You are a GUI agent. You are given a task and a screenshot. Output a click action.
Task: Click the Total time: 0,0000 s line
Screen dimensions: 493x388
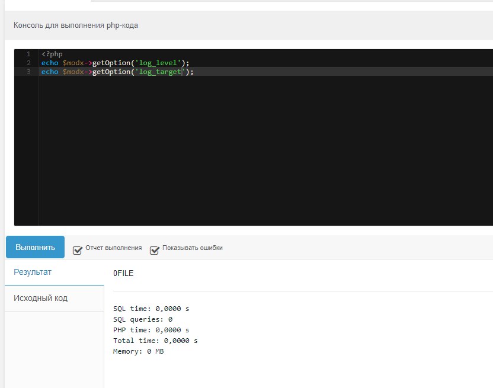tap(155, 341)
